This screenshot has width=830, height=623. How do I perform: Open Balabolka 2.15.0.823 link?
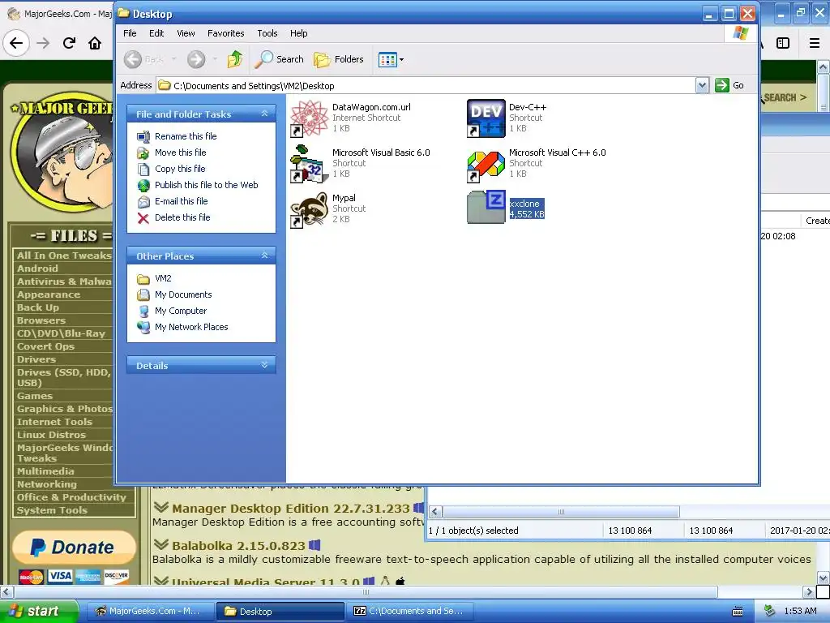coord(238,546)
